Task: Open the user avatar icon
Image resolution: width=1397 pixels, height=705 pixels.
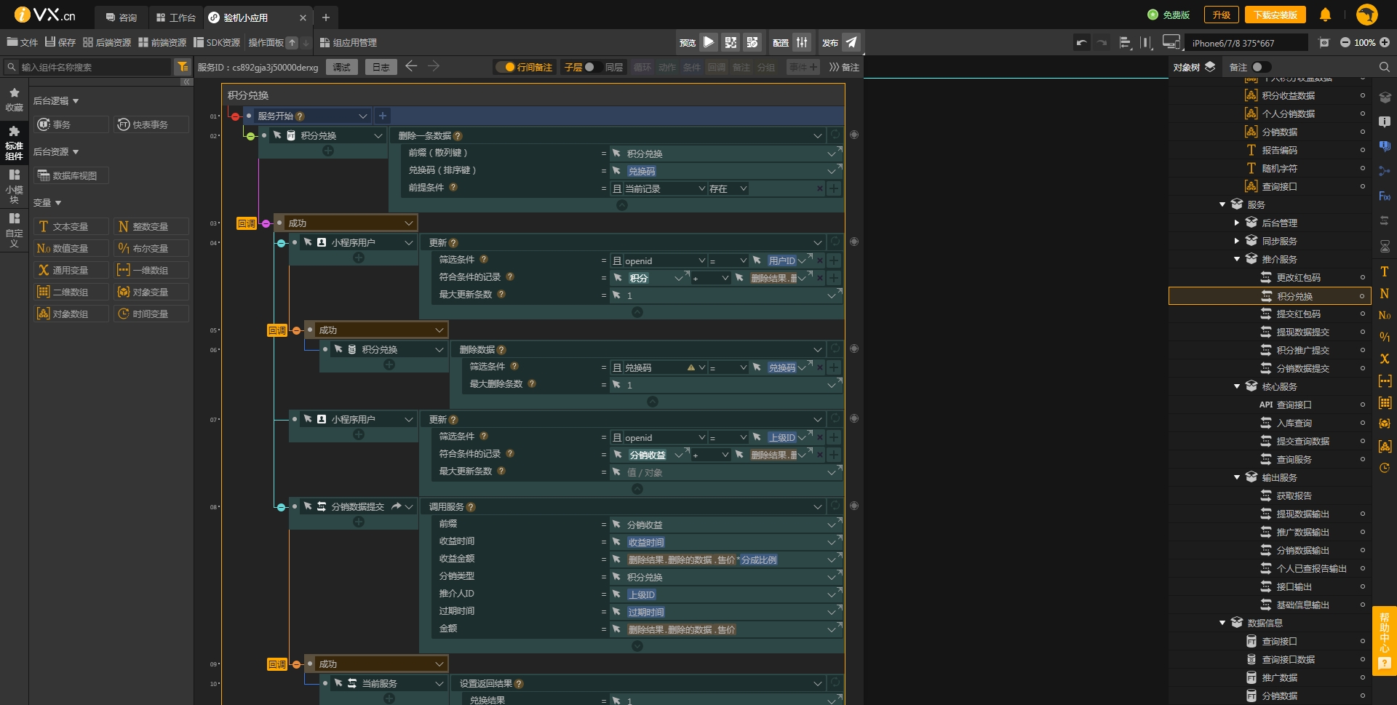Action: point(1367,15)
